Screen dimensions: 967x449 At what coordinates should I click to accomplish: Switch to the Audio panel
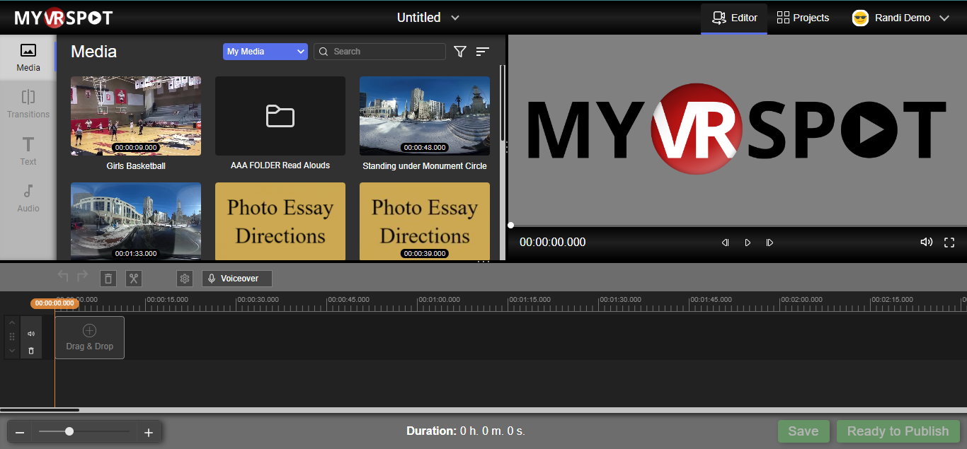coord(28,198)
